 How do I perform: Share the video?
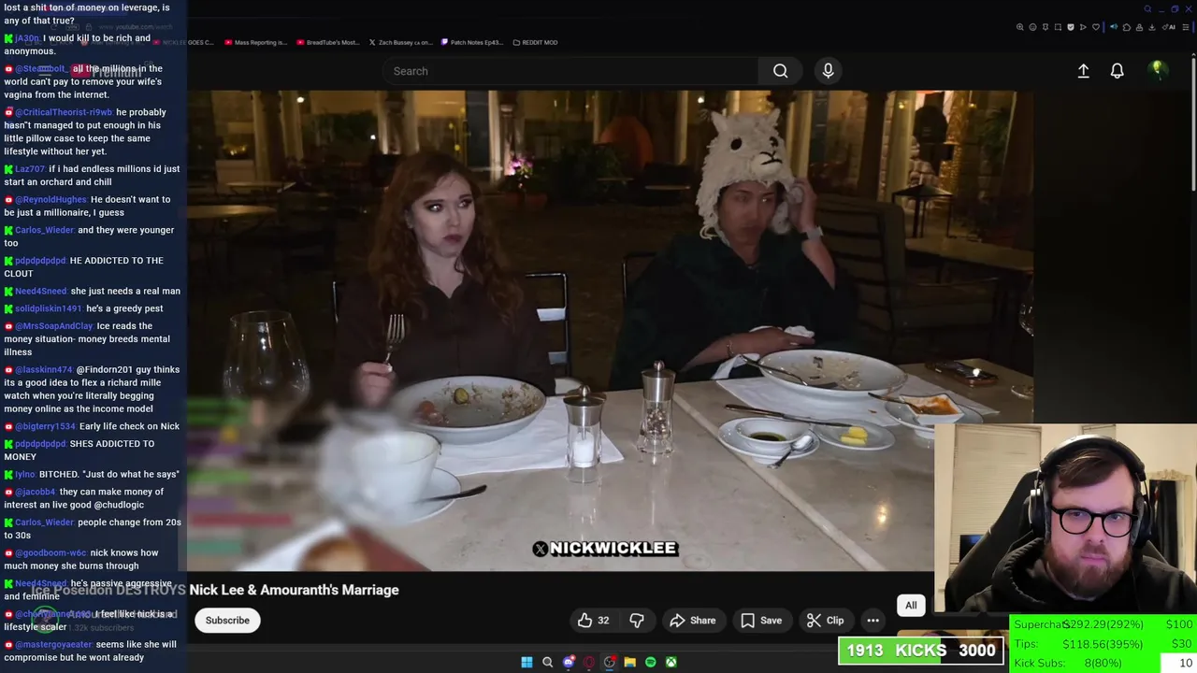click(x=693, y=621)
